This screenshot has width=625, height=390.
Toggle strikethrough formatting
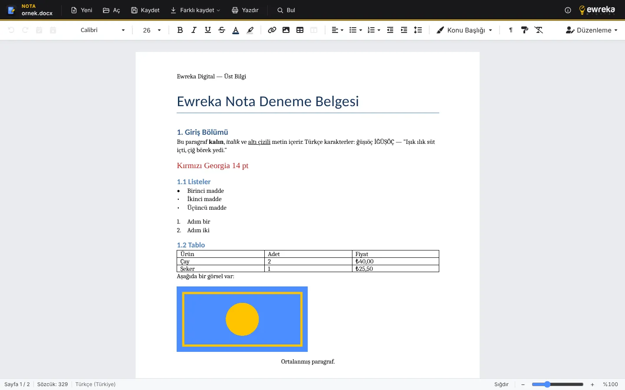click(x=222, y=30)
